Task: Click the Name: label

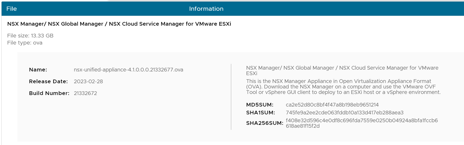Action: 38,70
